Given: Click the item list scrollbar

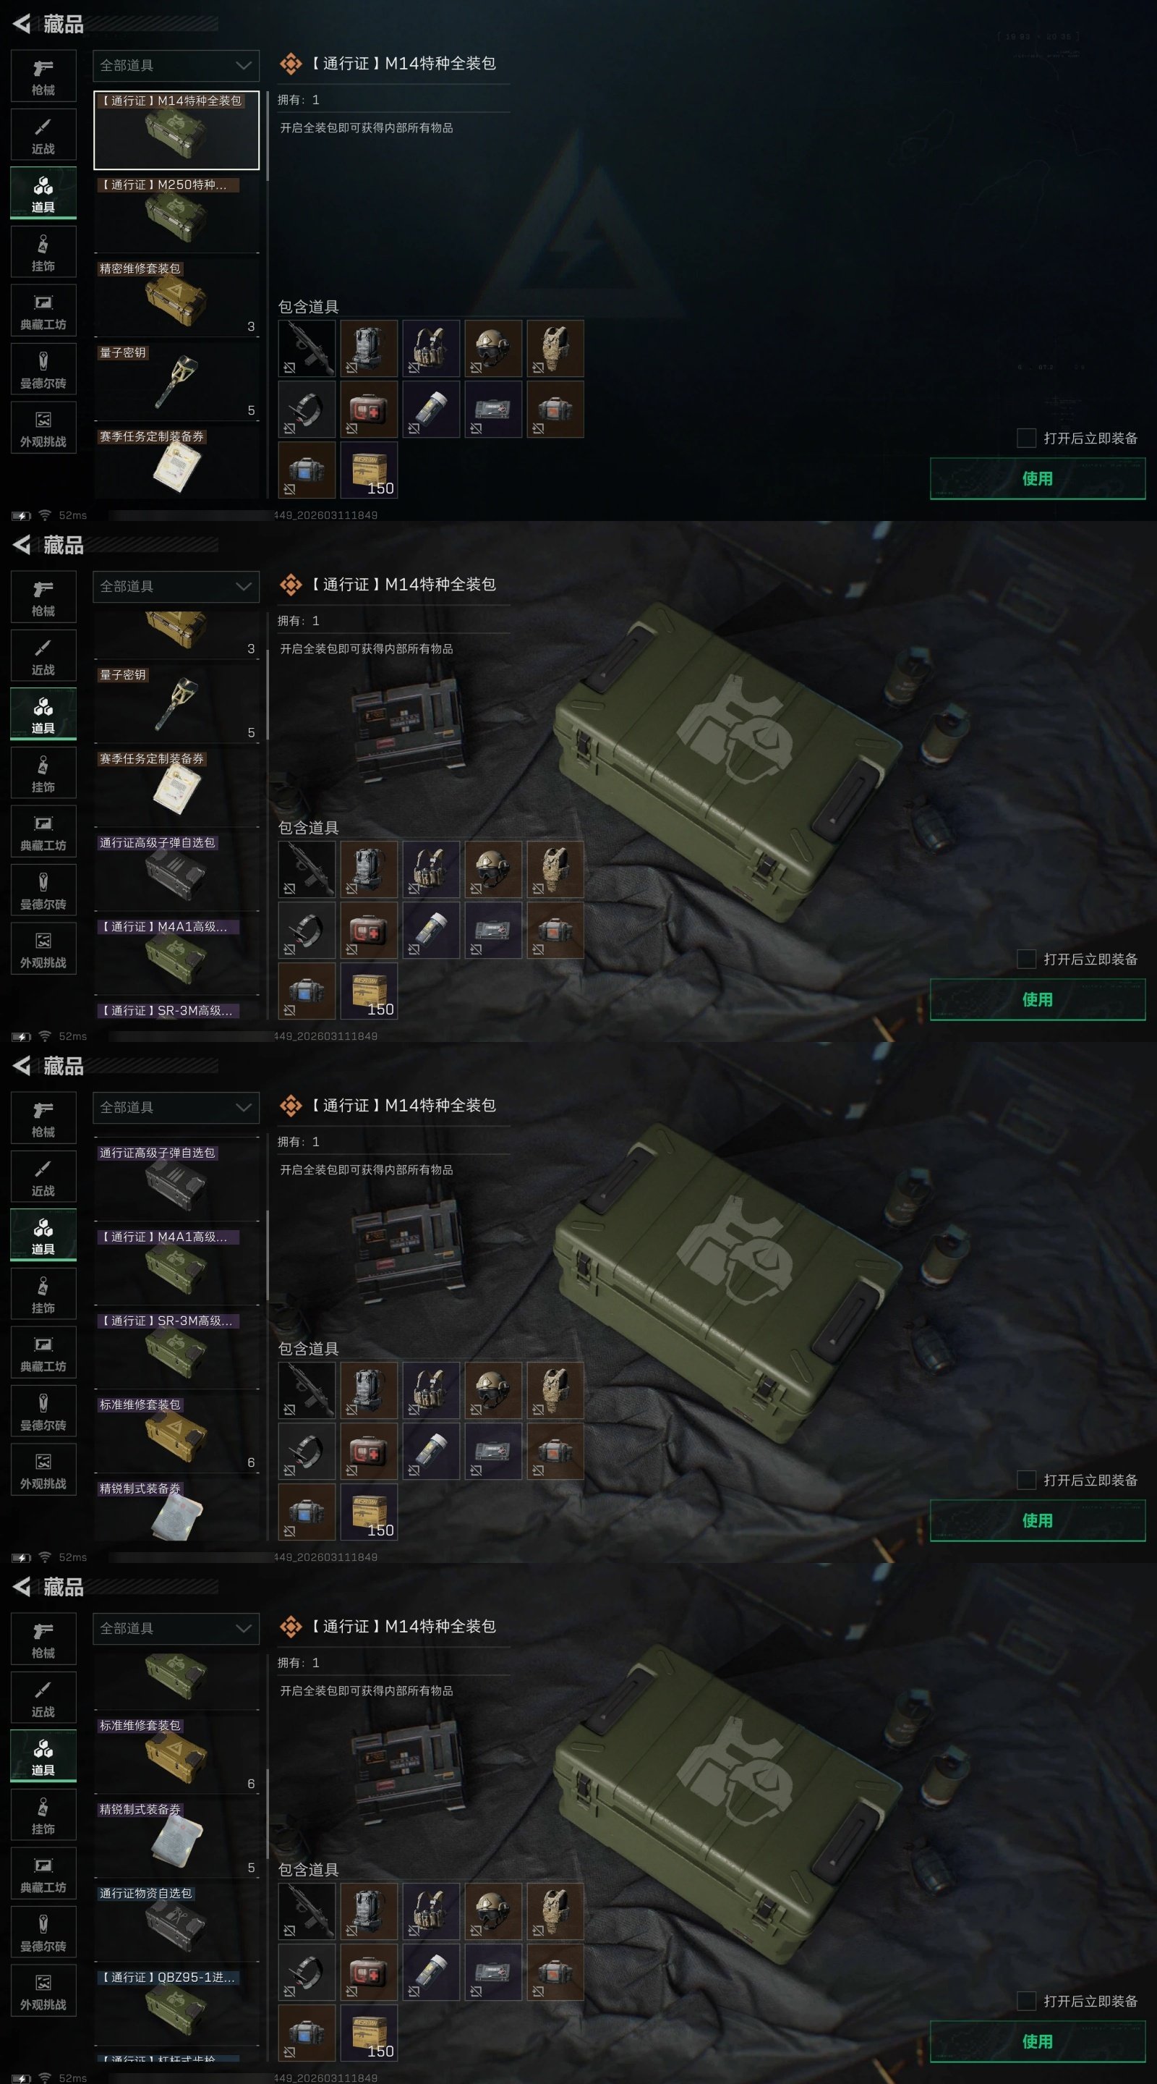Looking at the screenshot, I should click(x=268, y=135).
